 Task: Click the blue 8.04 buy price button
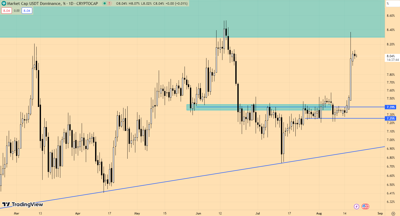[27, 11]
